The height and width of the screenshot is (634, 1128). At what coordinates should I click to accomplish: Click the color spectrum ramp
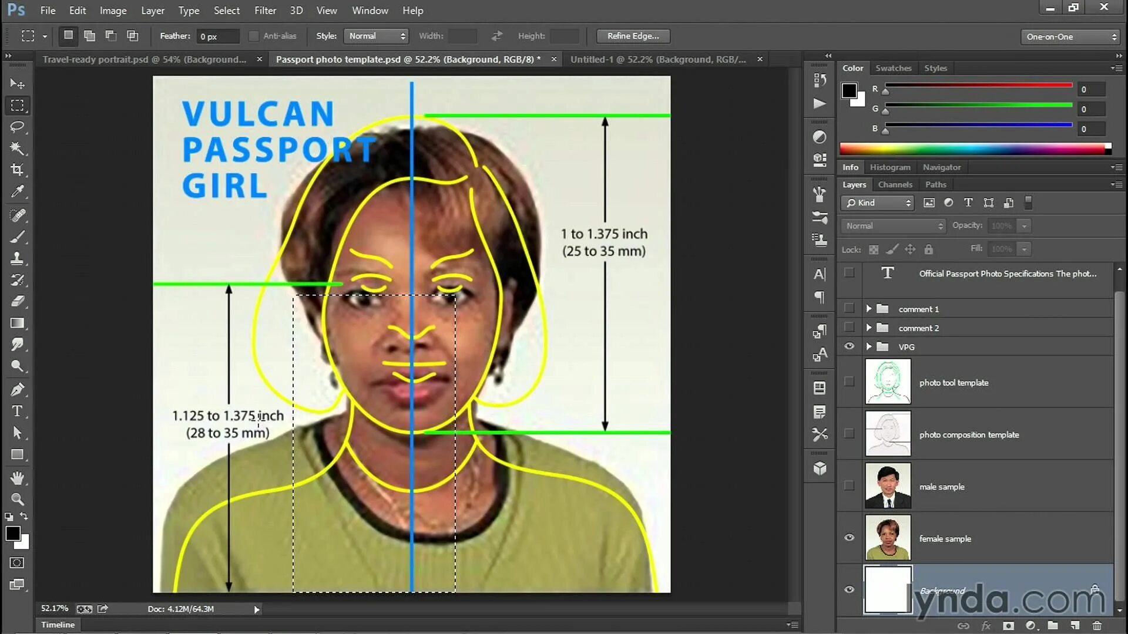click(x=972, y=149)
